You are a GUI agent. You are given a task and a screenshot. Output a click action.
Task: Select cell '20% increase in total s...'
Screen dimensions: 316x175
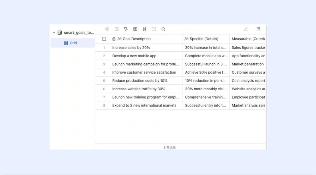coord(206,47)
